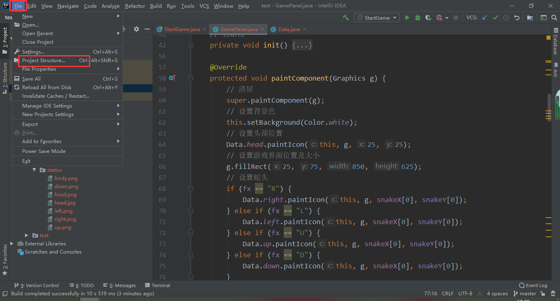Screen dimensions: 560x301
Task: Click the green Run button in toolbar
Action: (407, 18)
